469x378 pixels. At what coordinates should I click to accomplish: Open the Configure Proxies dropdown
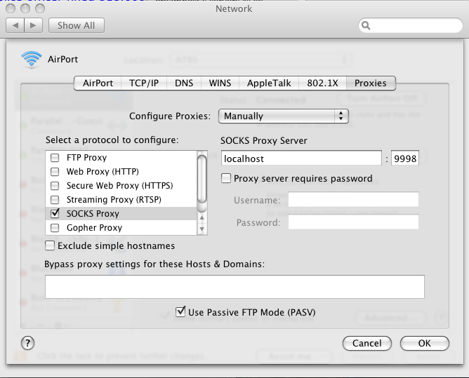point(284,116)
